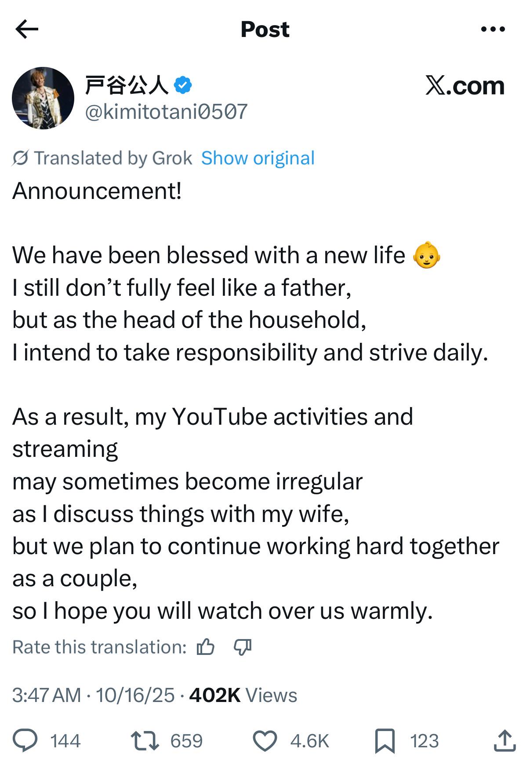Bookmark this post
The height and width of the screenshot is (757, 530).
click(385, 740)
